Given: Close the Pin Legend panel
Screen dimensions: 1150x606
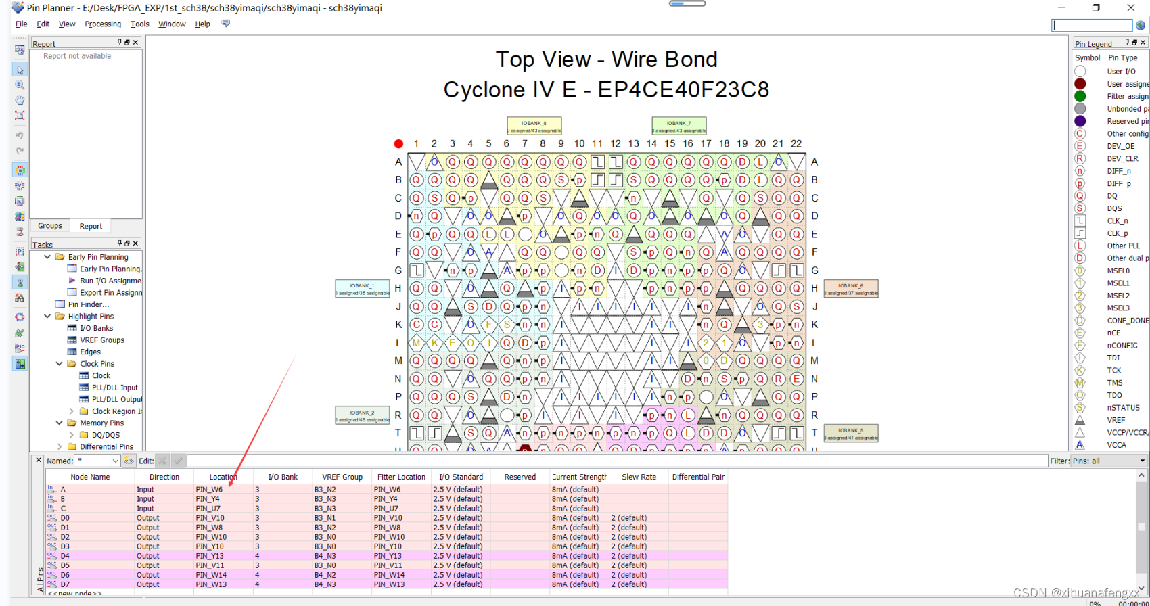Looking at the screenshot, I should point(1143,42).
